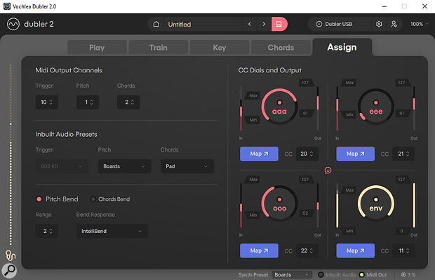
Task: Switch to the Key tab
Action: pos(220,48)
